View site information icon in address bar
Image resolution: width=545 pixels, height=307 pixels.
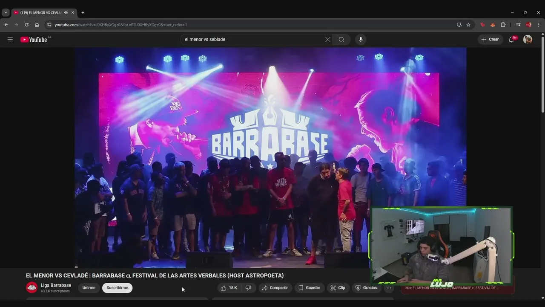pos(49,25)
